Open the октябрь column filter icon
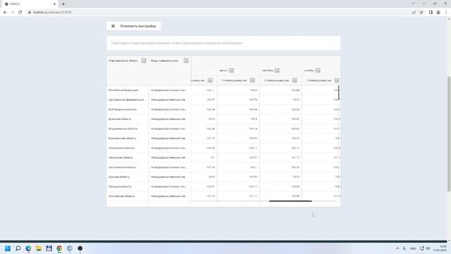 [x=318, y=71]
